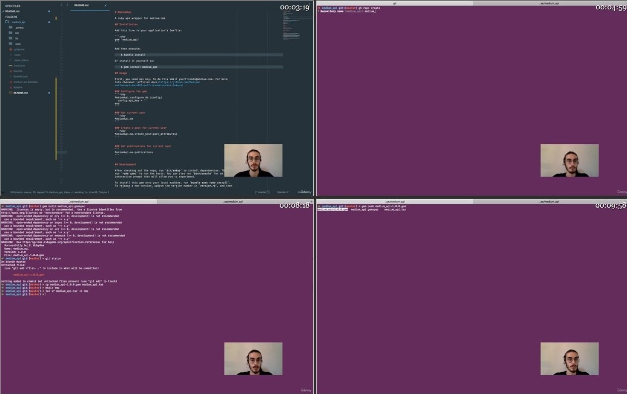Open the Rakefile icon in sidebar

point(10,87)
